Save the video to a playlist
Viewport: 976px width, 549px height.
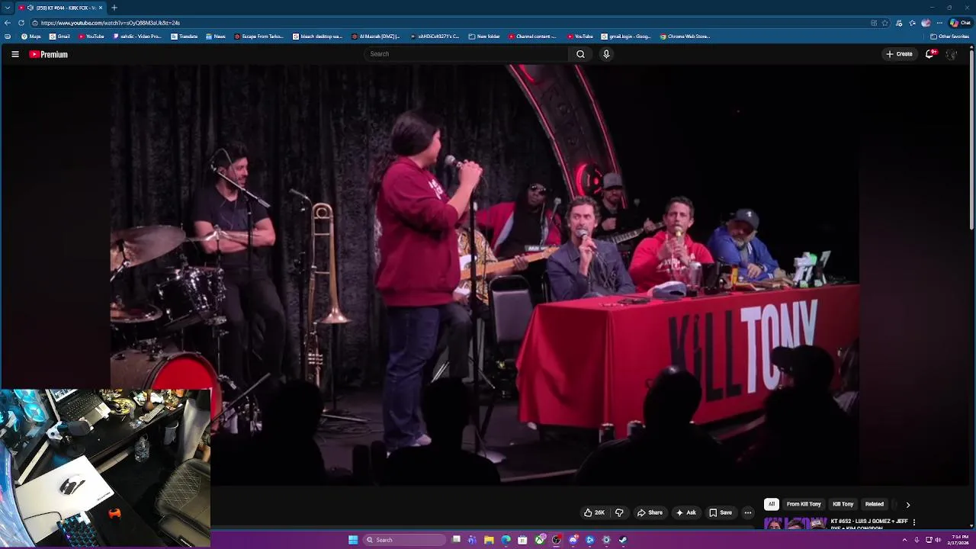pos(720,512)
